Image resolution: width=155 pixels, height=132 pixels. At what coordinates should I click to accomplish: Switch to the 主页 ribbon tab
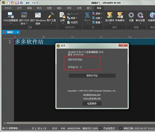(19, 8)
